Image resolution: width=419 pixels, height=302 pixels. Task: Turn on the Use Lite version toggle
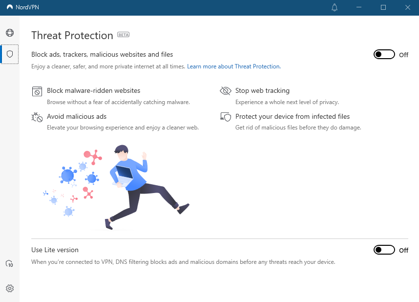[x=384, y=250]
